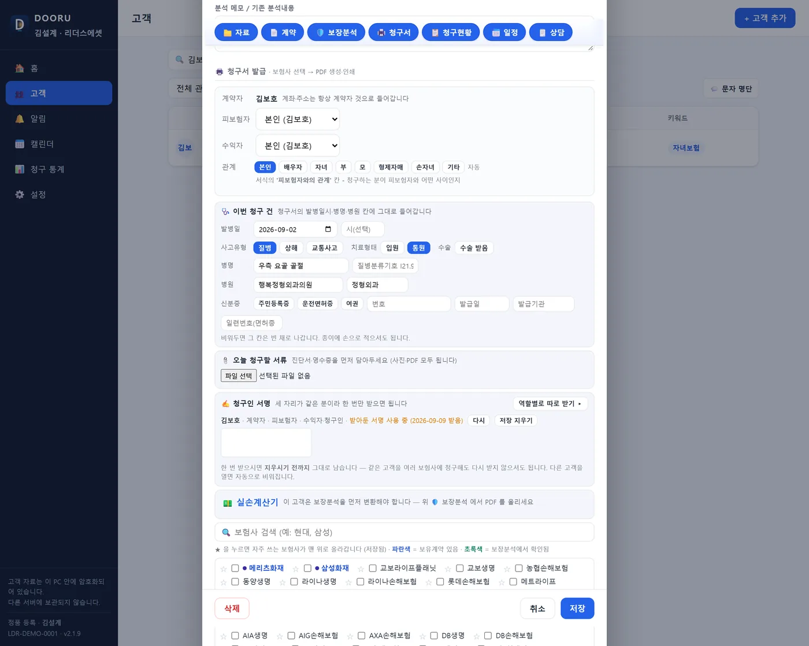Open 청구 통계 from the sidebar
The image size is (809, 646).
tap(59, 169)
